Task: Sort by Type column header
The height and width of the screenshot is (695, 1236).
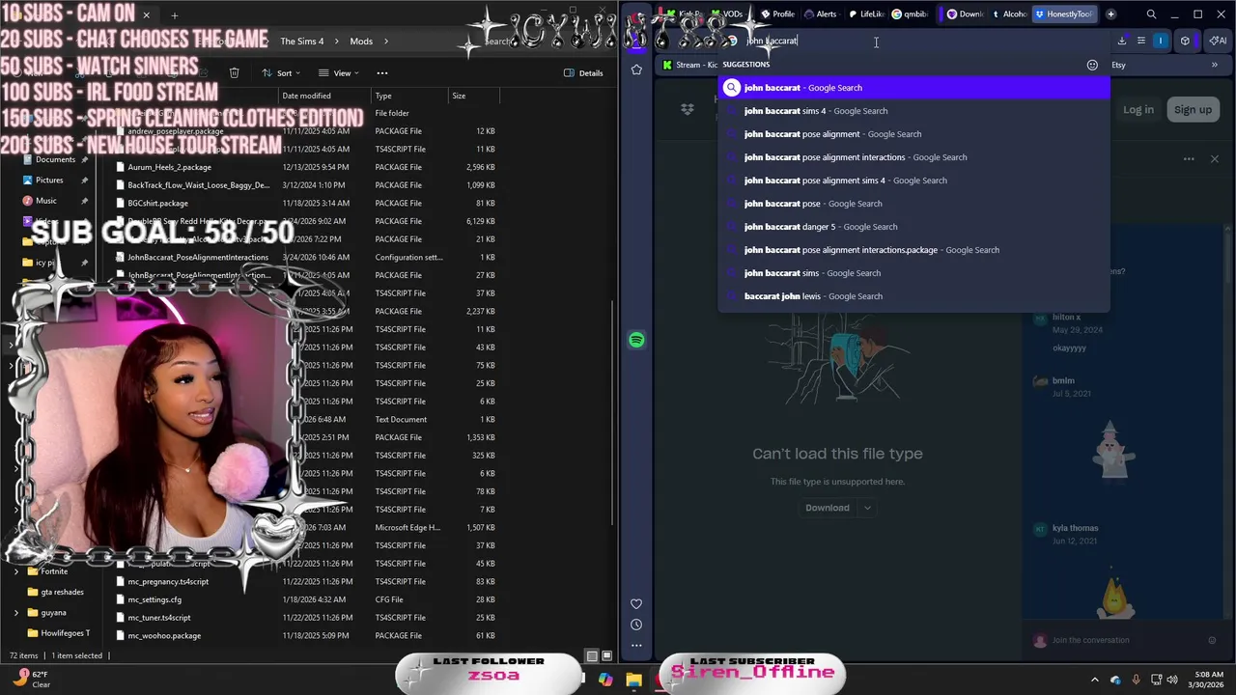Action: (x=383, y=96)
